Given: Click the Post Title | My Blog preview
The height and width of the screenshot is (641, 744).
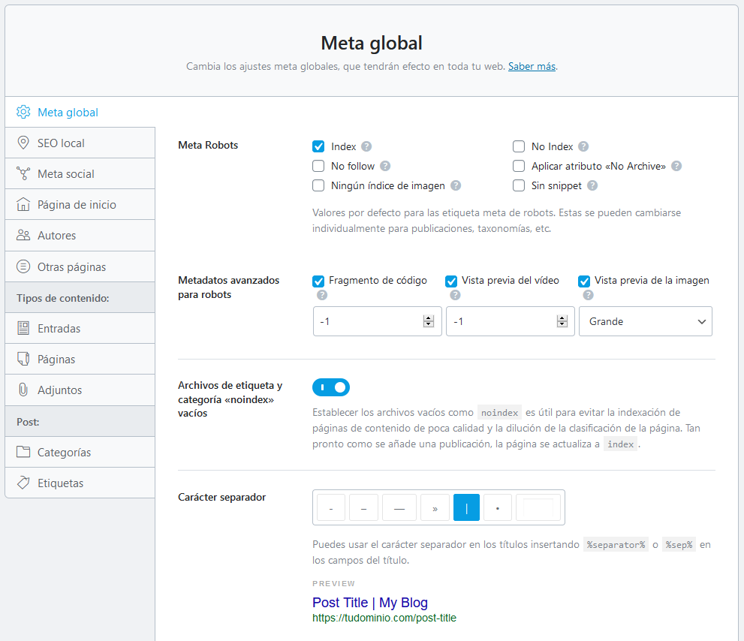Looking at the screenshot, I should pos(369,602).
